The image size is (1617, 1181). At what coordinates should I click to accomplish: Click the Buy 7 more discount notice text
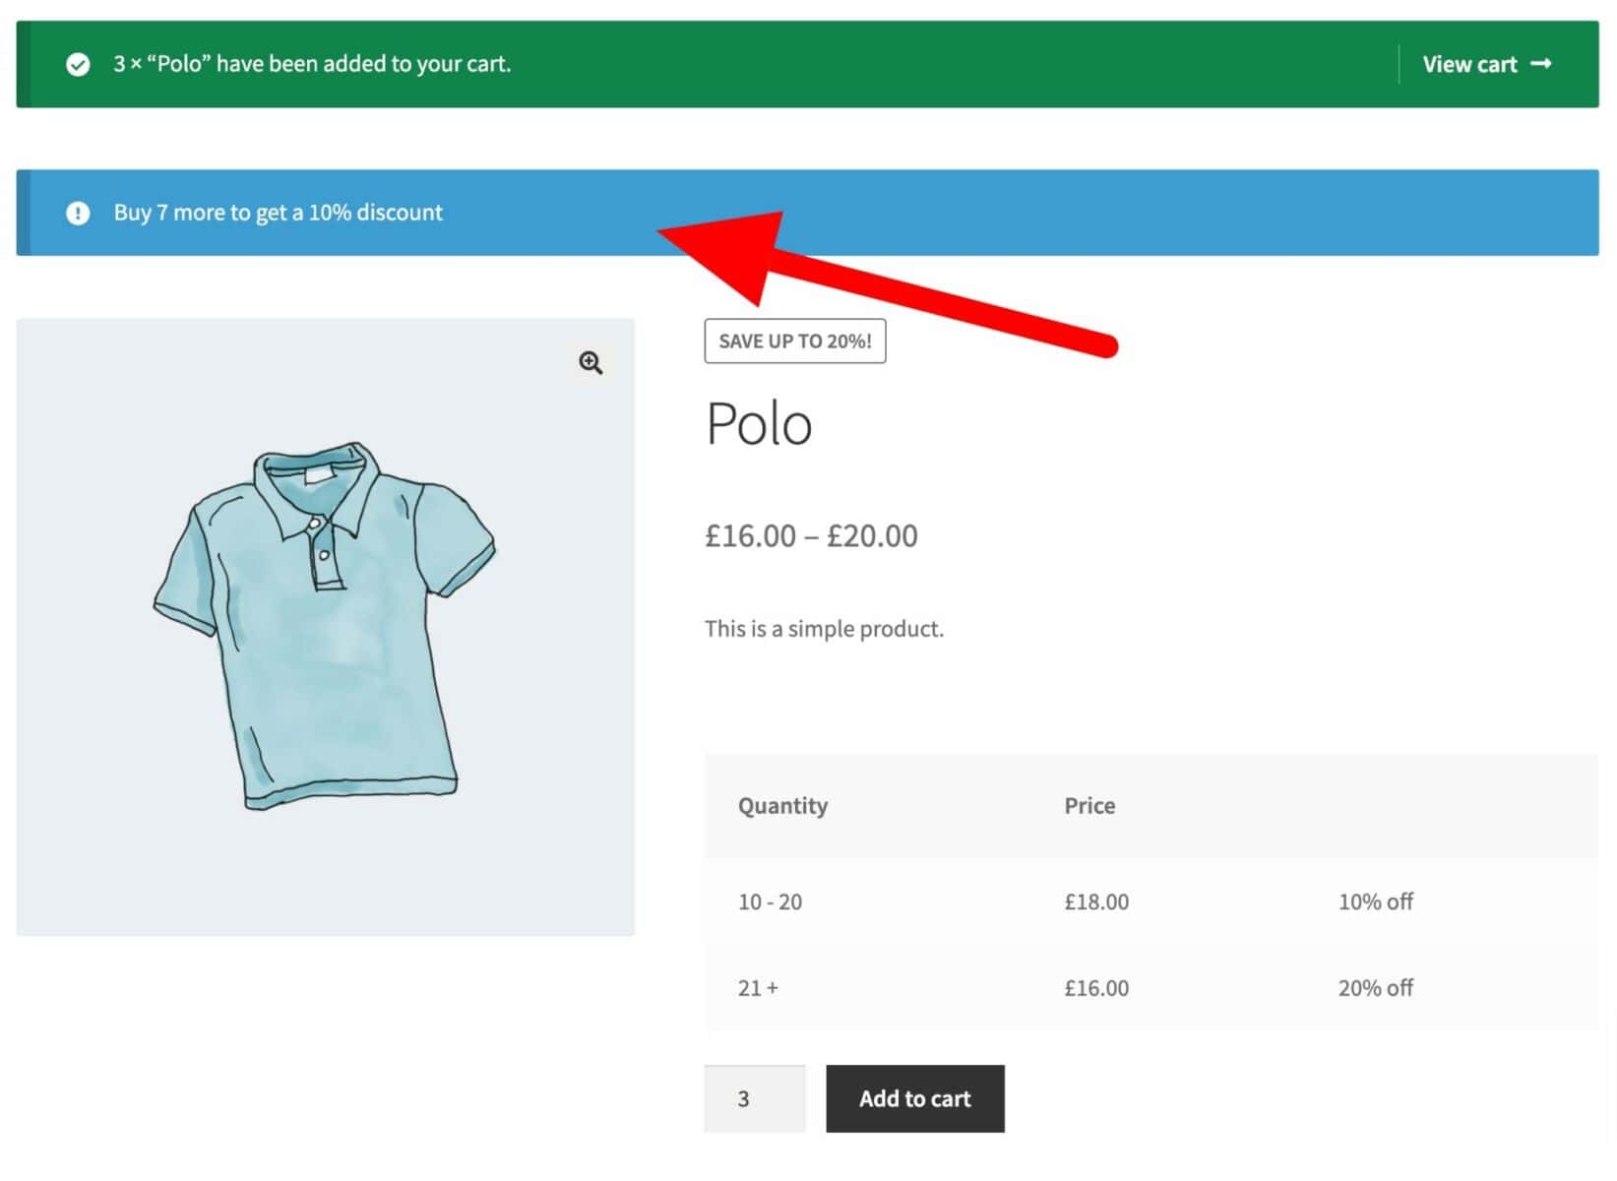tap(279, 214)
